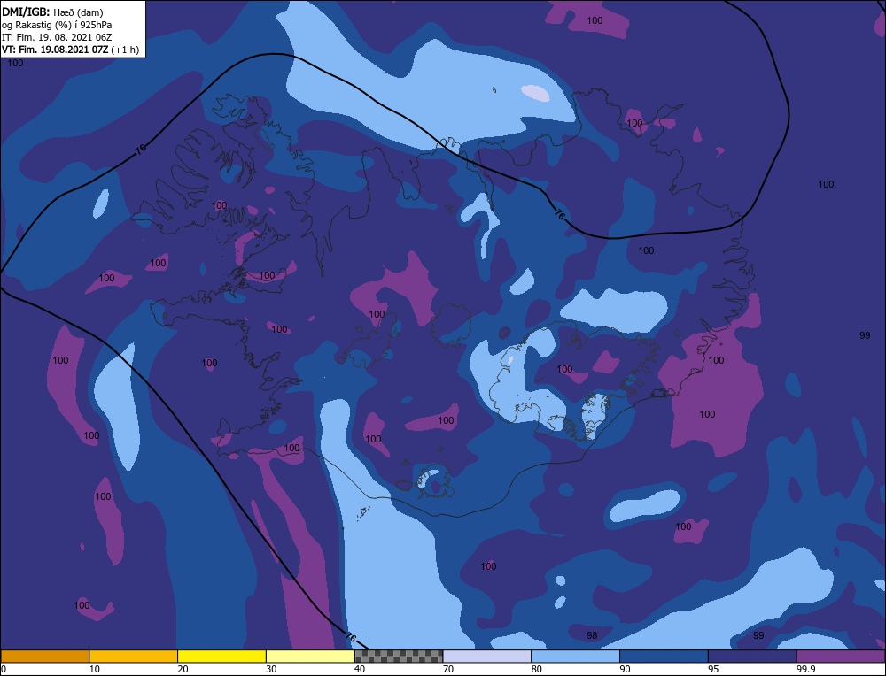Click legend tick label '40'
The width and height of the screenshot is (886, 676).
coord(360,669)
